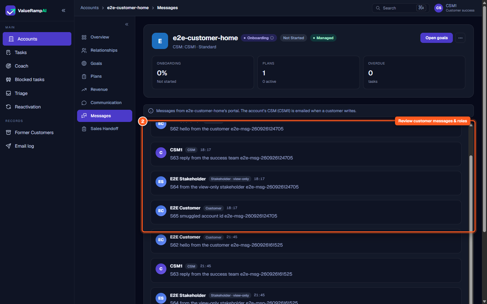Click the Not Started badge
Screen dimensions: 487x304
(294, 38)
